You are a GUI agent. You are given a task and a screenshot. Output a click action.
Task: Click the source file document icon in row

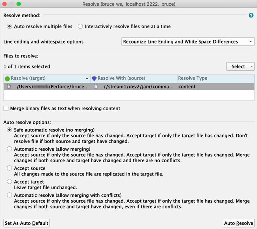[x=96, y=86]
